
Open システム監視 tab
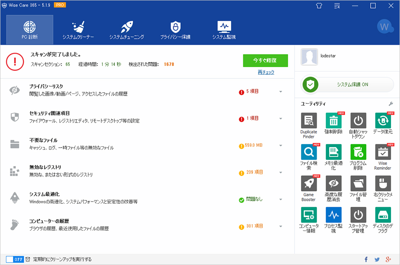(224, 30)
